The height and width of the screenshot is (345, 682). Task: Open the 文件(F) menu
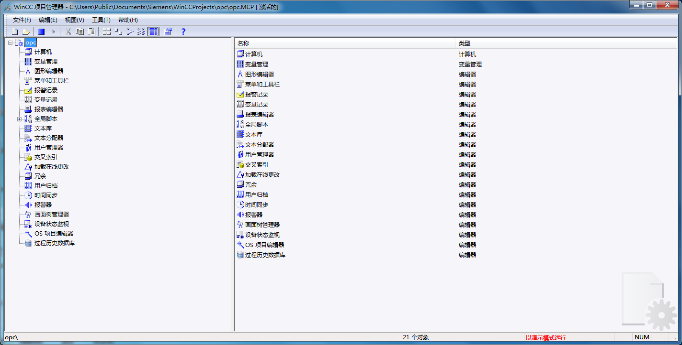(x=22, y=20)
